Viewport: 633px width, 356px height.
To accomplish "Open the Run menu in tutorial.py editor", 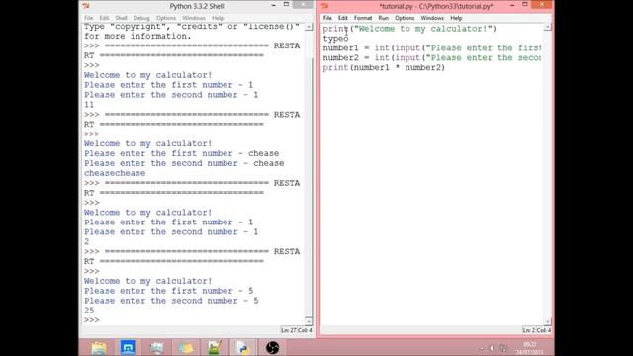I will click(383, 18).
